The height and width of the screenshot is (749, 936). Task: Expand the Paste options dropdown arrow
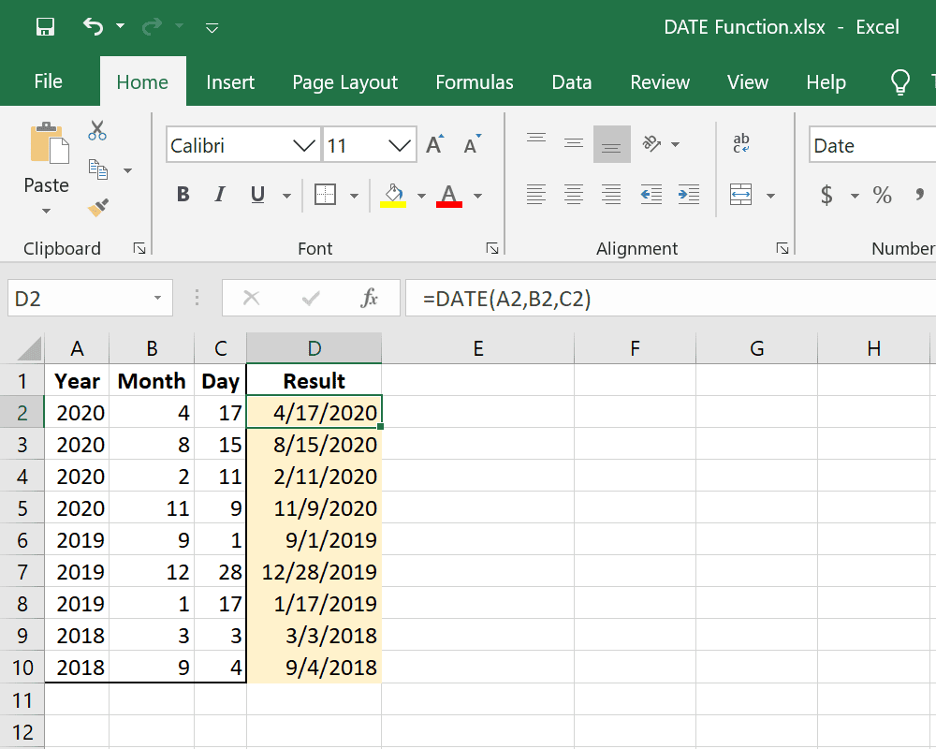[46, 211]
